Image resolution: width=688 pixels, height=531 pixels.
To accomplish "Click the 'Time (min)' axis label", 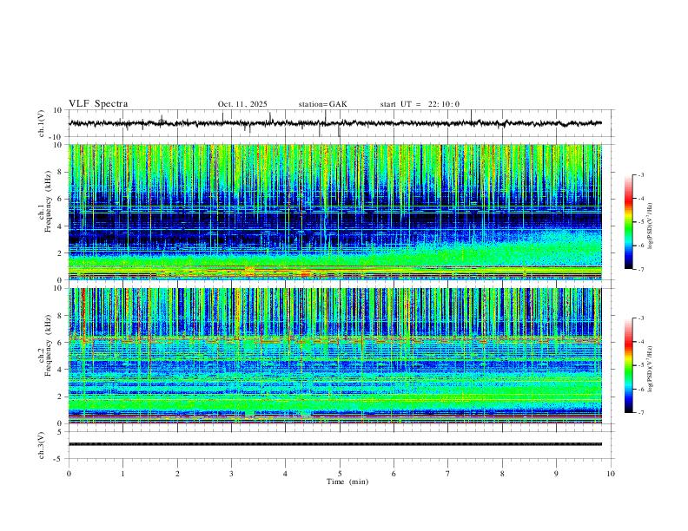I will point(347,482).
